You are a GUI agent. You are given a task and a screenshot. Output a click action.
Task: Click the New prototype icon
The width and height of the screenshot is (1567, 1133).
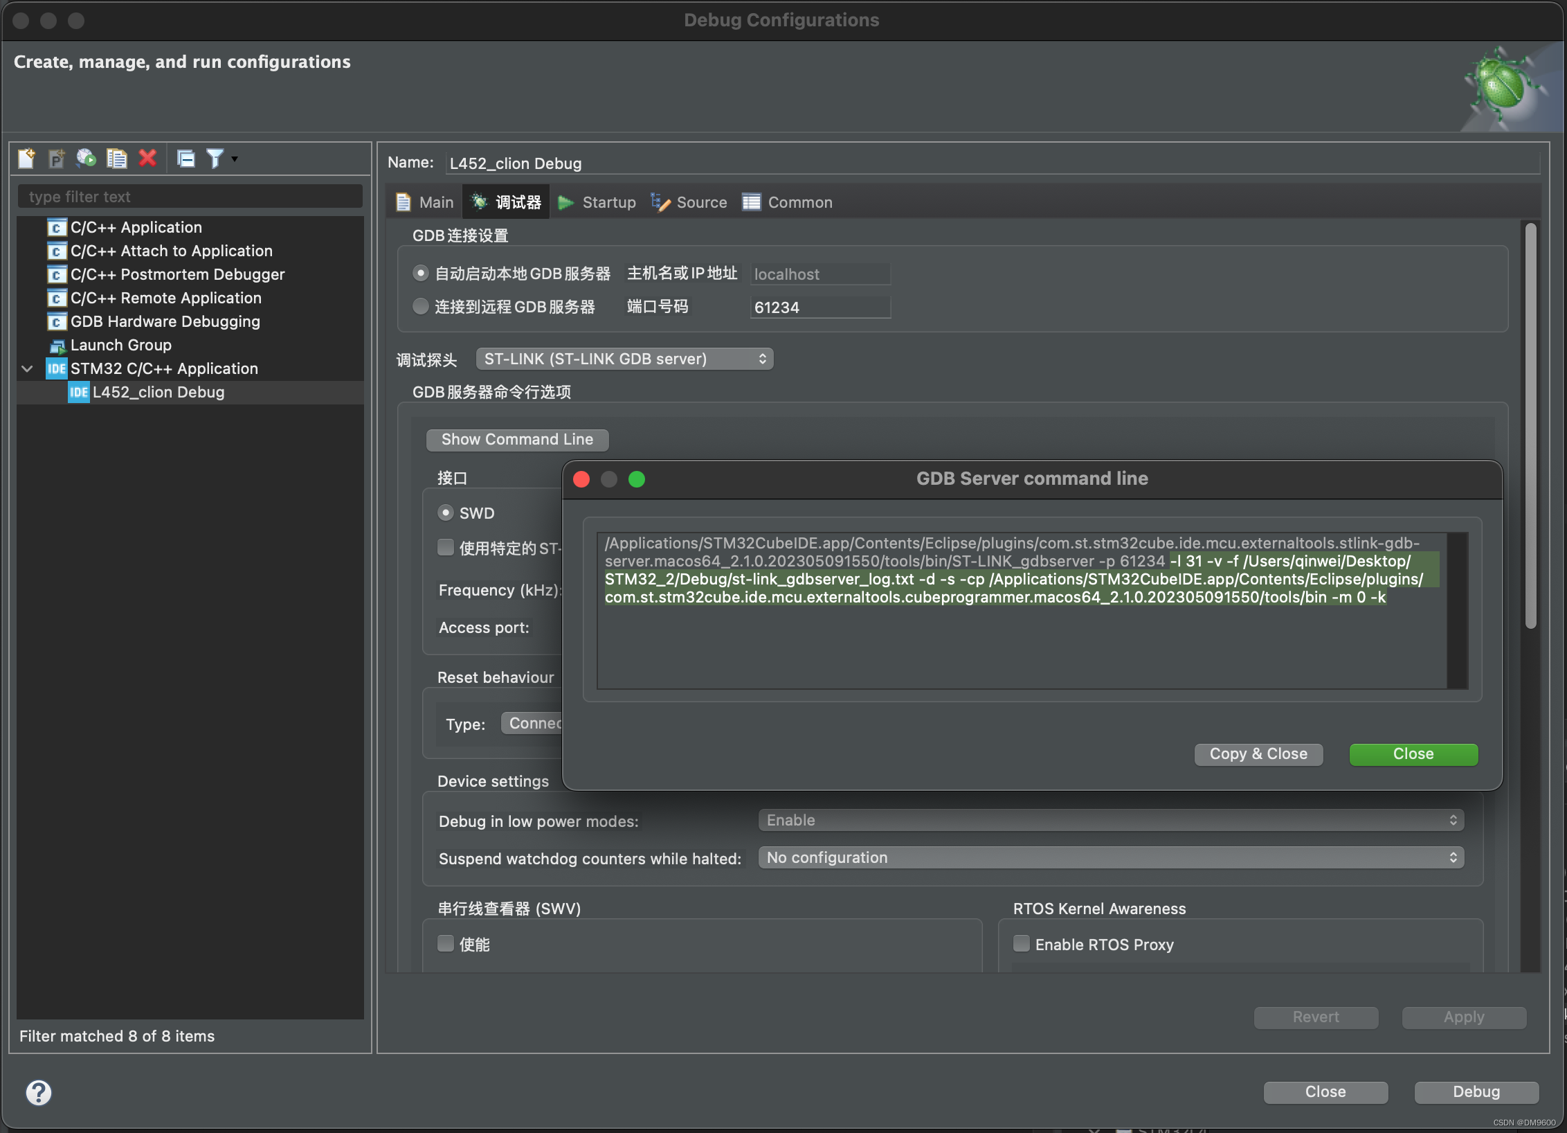click(57, 159)
